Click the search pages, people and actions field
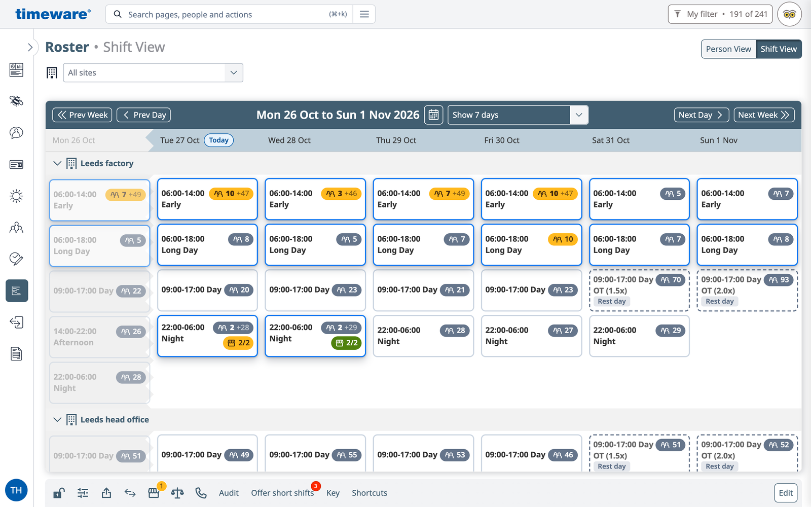The image size is (811, 507). pos(228,14)
